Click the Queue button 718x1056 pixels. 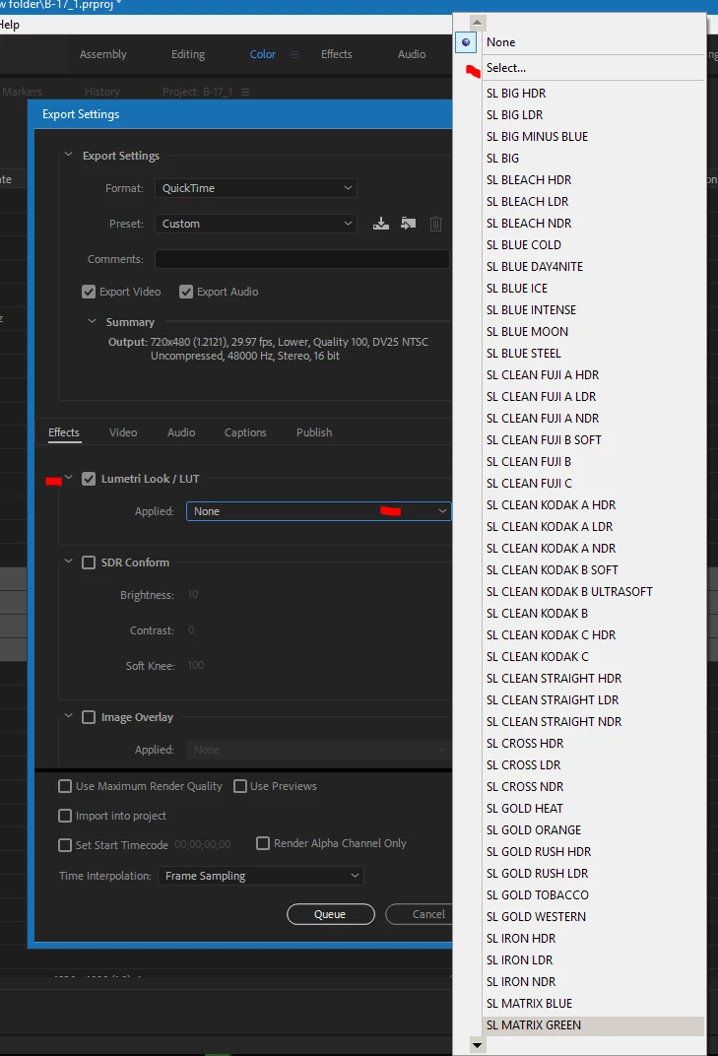coord(331,914)
